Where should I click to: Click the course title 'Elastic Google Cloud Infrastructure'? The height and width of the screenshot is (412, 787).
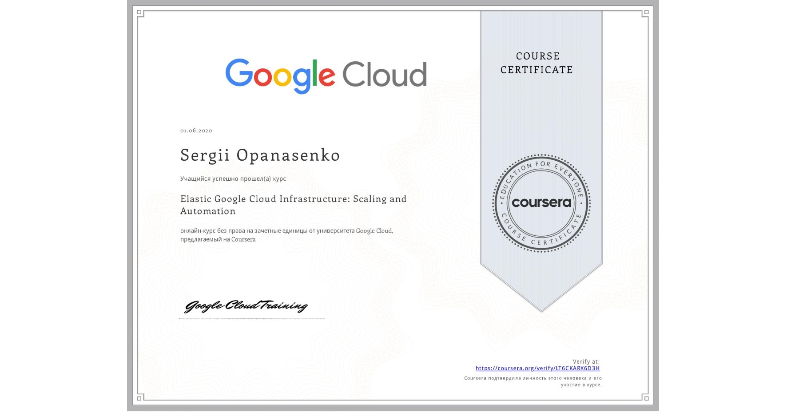[x=293, y=199]
